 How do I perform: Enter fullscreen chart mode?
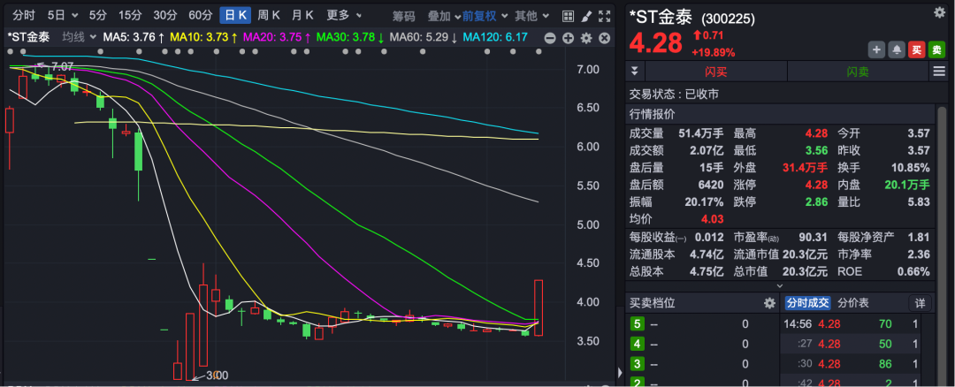(x=603, y=16)
